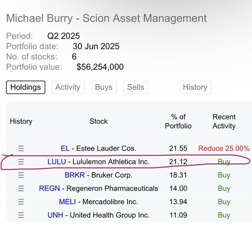Open the Buys tab

(104, 87)
